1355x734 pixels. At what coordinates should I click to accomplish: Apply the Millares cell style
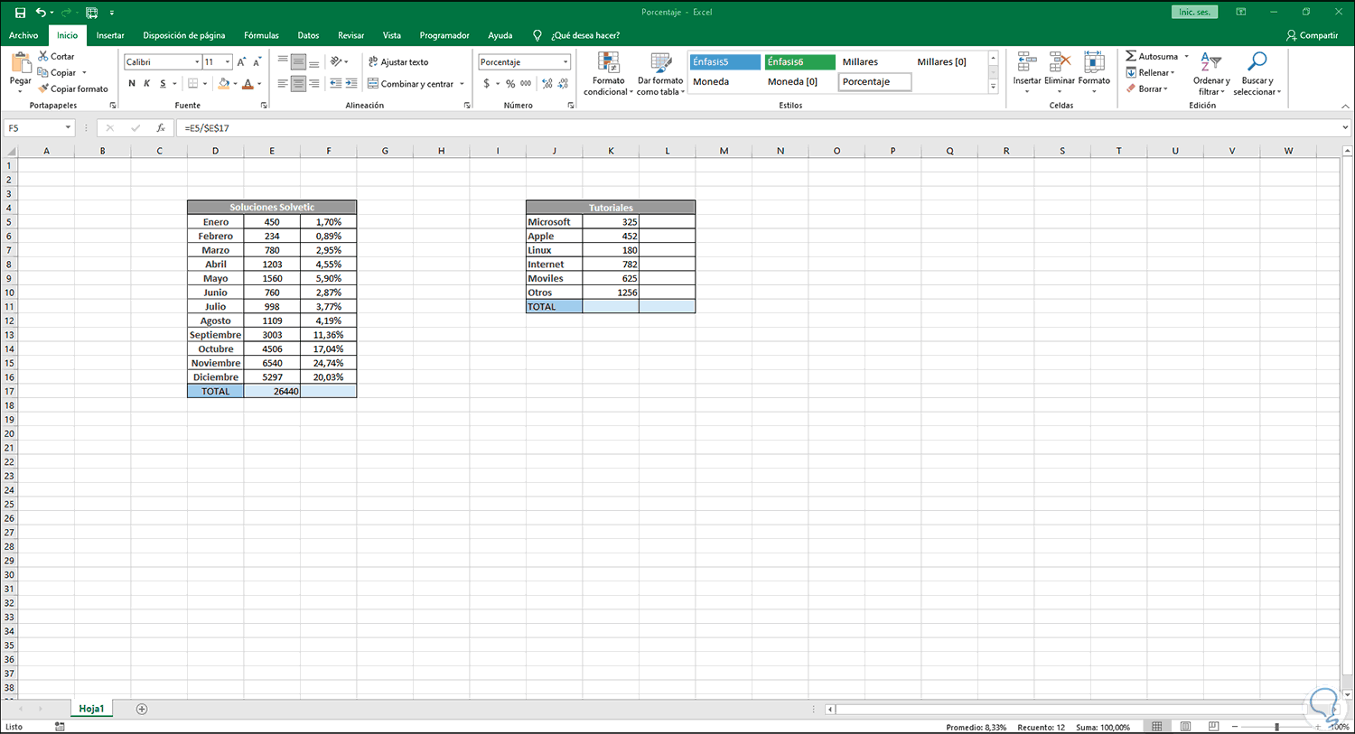[874, 61]
